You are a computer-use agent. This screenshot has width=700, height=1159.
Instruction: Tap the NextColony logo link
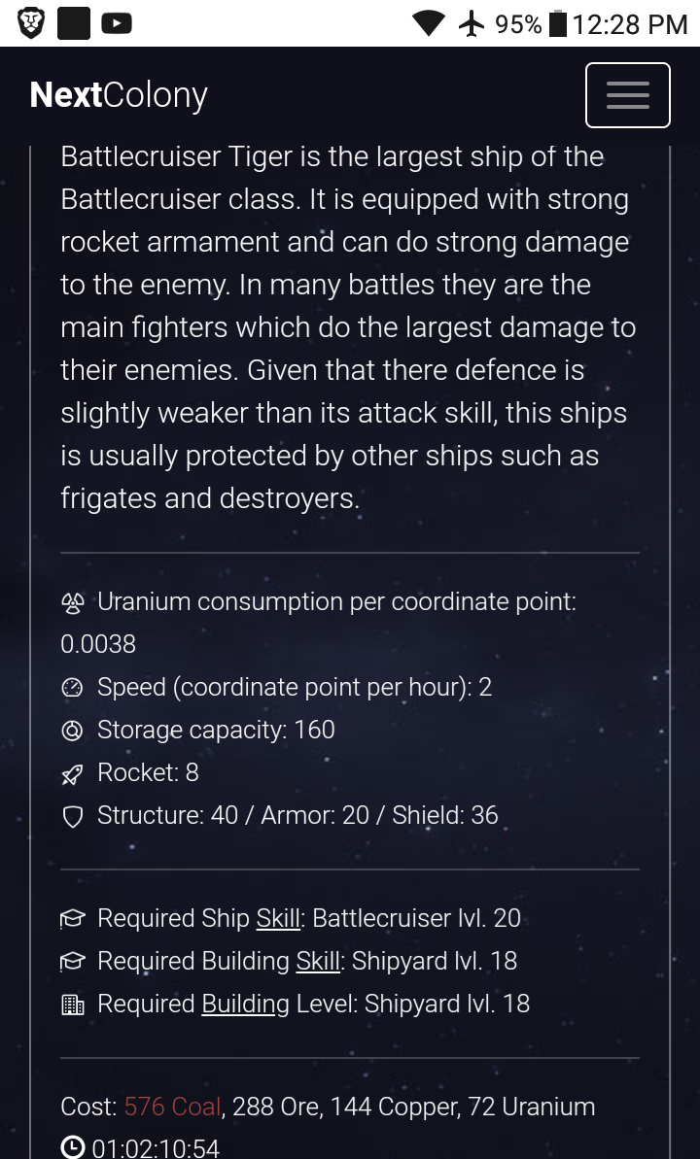pyautogui.click(x=119, y=95)
